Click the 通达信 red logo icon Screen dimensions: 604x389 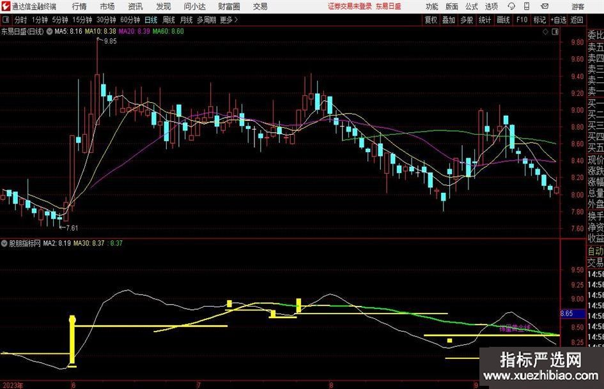point(6,6)
